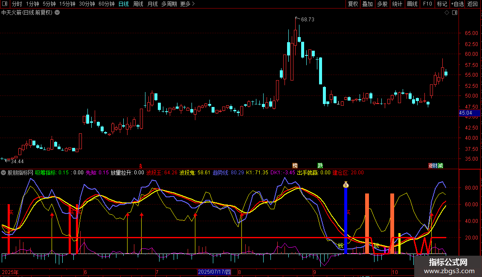Select the 5分钟 period tab
The image size is (482, 277).
(x=49, y=4)
